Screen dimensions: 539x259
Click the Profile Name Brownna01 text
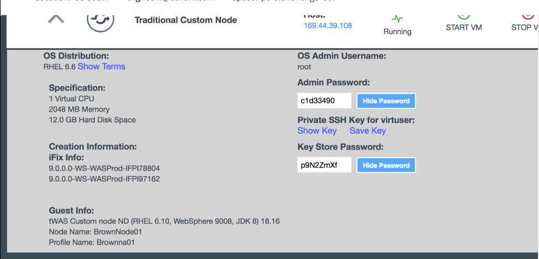pyautogui.click(x=91, y=242)
